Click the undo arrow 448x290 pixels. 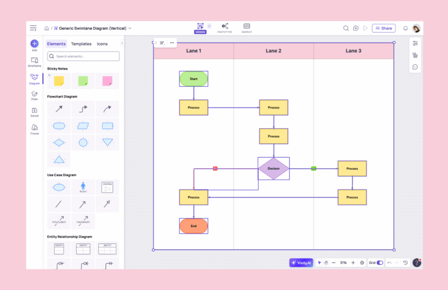click(389, 262)
